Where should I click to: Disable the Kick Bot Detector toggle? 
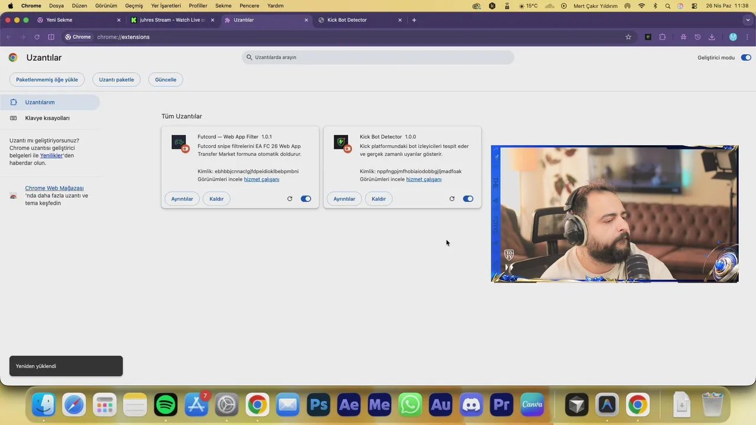[x=468, y=199]
